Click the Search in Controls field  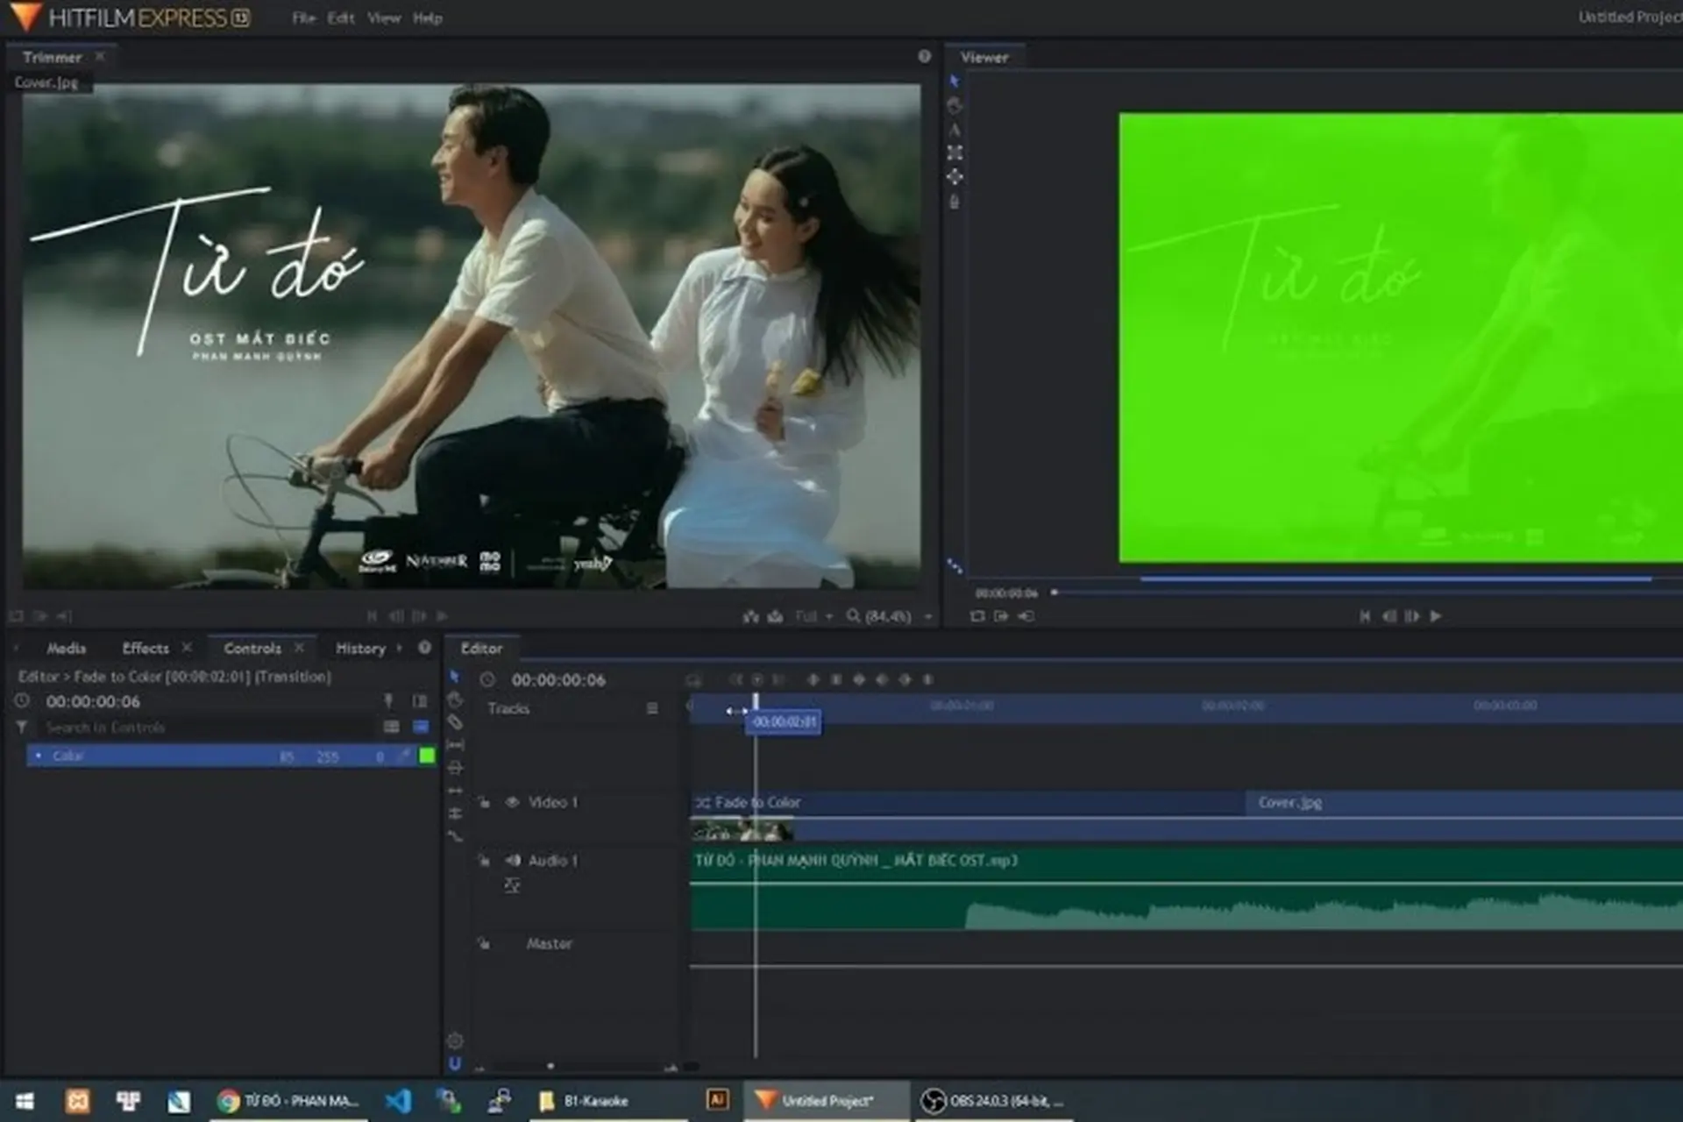click(206, 728)
